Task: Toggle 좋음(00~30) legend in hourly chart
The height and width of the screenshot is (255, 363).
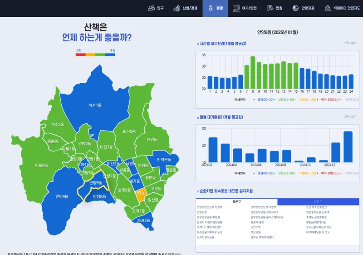Action: tap(265, 99)
